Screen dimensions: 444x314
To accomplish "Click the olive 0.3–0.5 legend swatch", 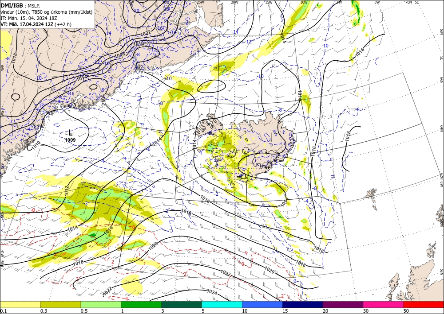I will pos(60,304).
